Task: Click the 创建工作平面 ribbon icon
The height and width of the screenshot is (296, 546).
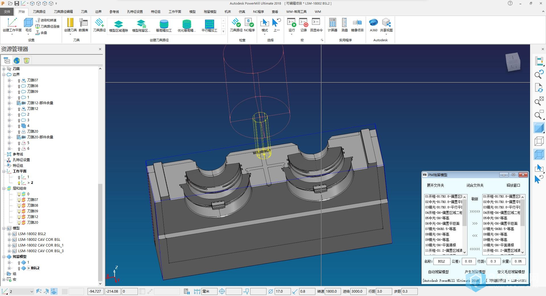Action: click(12, 23)
